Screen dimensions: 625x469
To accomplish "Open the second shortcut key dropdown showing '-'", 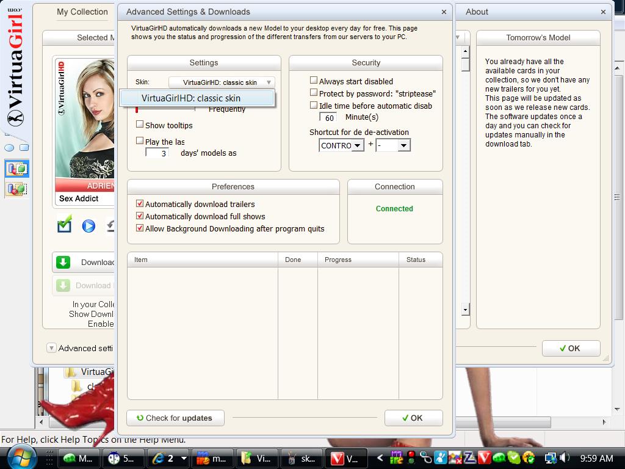I will (x=404, y=145).
